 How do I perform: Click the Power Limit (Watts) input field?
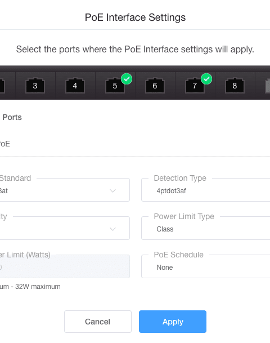pyautogui.click(x=65, y=266)
